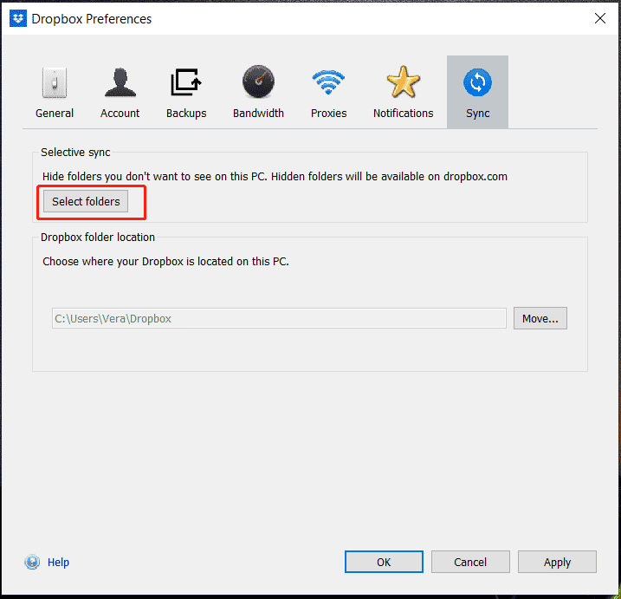Viewport: 621px width, 599px height.
Task: Click the light switch General icon
Action: click(x=54, y=83)
